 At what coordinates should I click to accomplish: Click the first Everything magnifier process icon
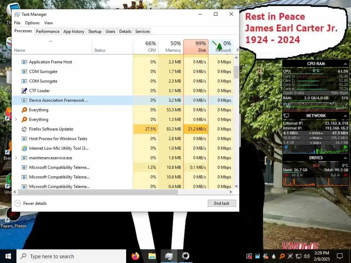click(x=24, y=110)
